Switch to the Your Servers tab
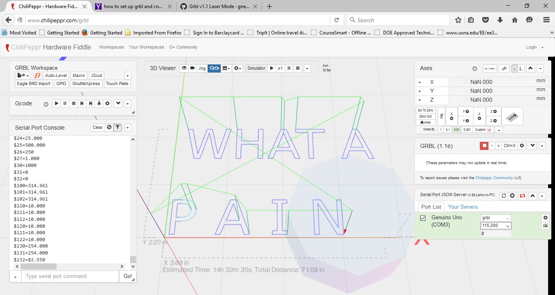555x295 pixels. (x=462, y=207)
